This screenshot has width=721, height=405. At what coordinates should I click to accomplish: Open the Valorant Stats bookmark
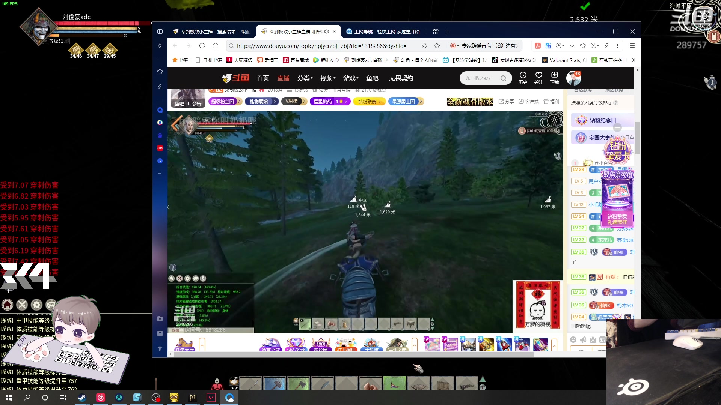[x=564, y=60]
